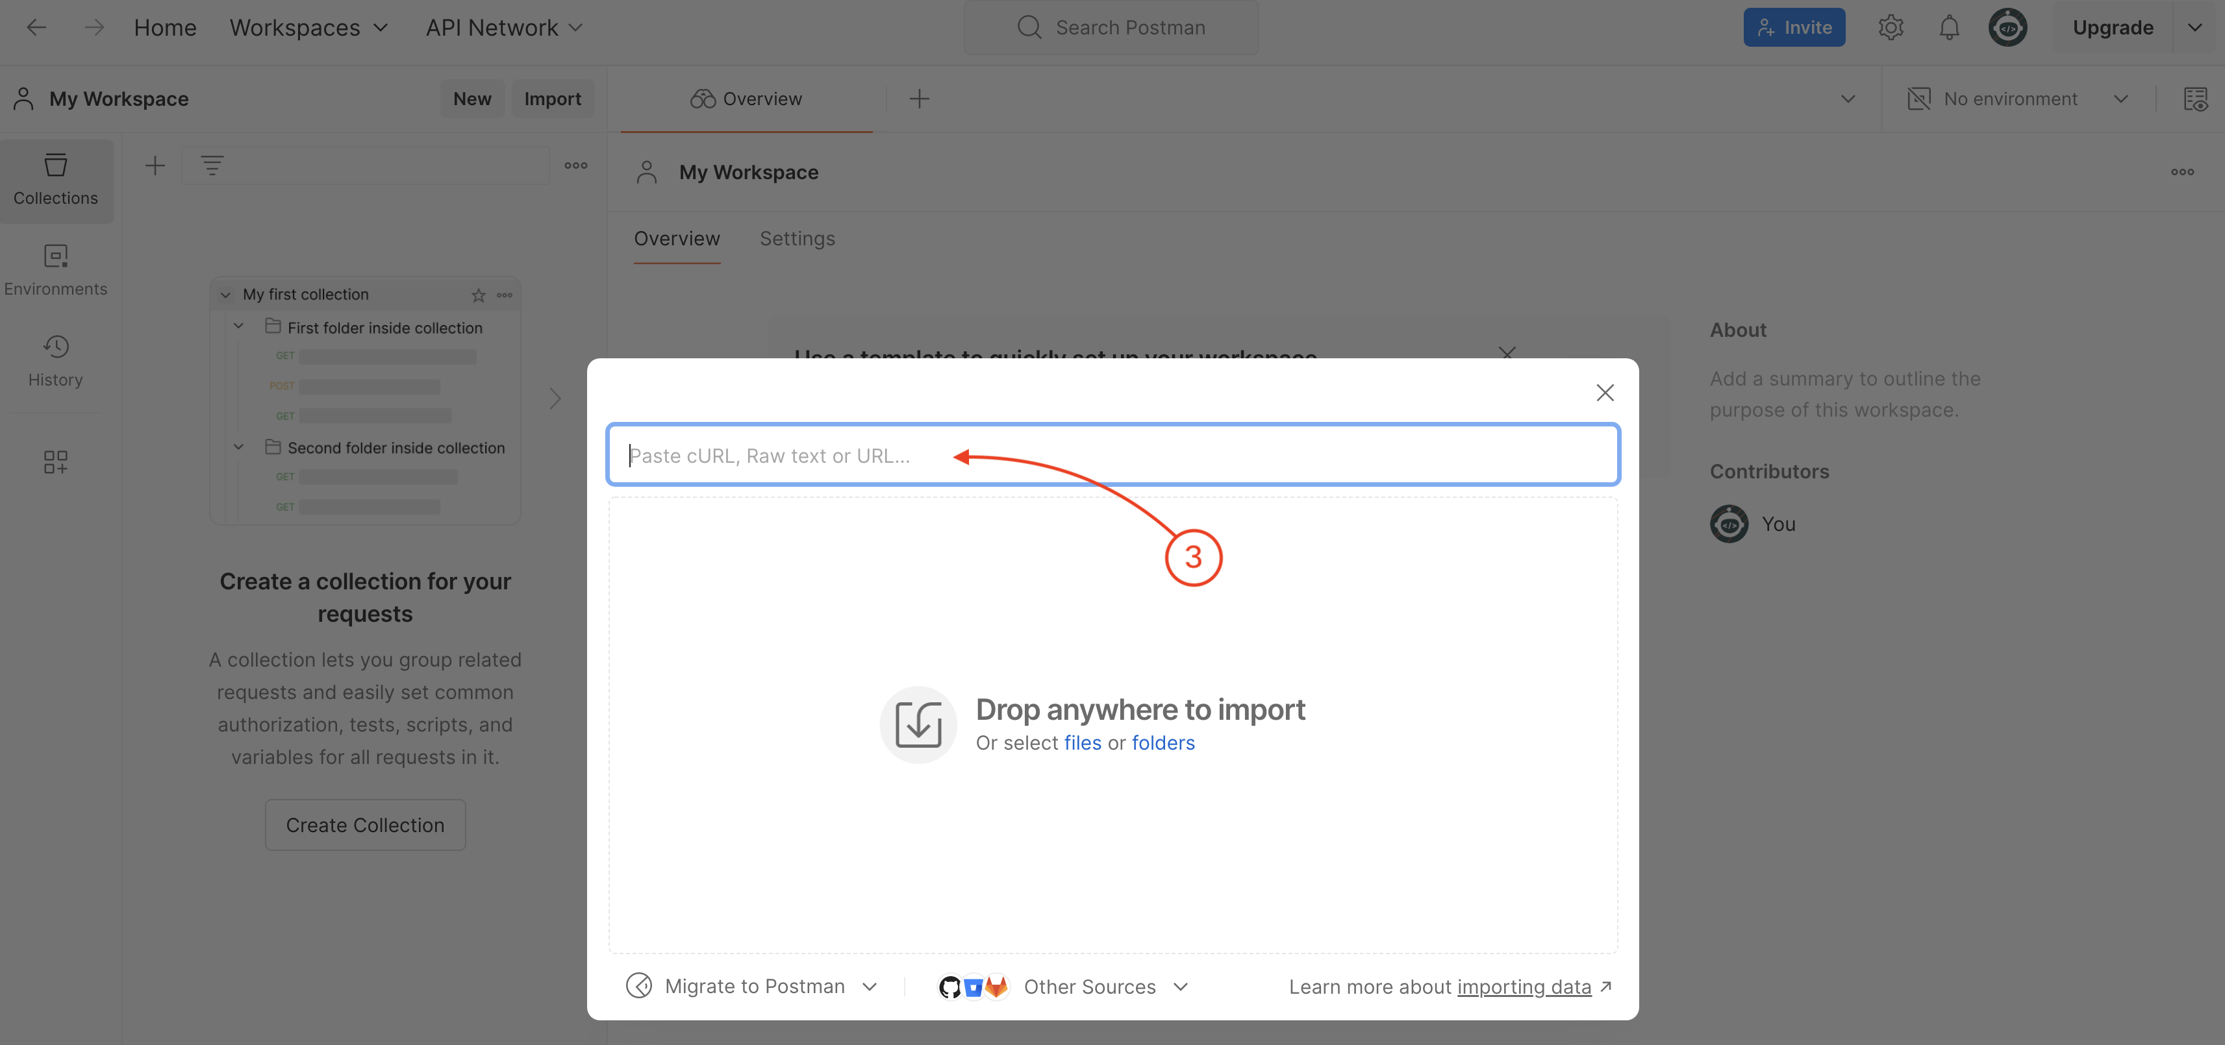Click the Upgrade button

click(2113, 28)
